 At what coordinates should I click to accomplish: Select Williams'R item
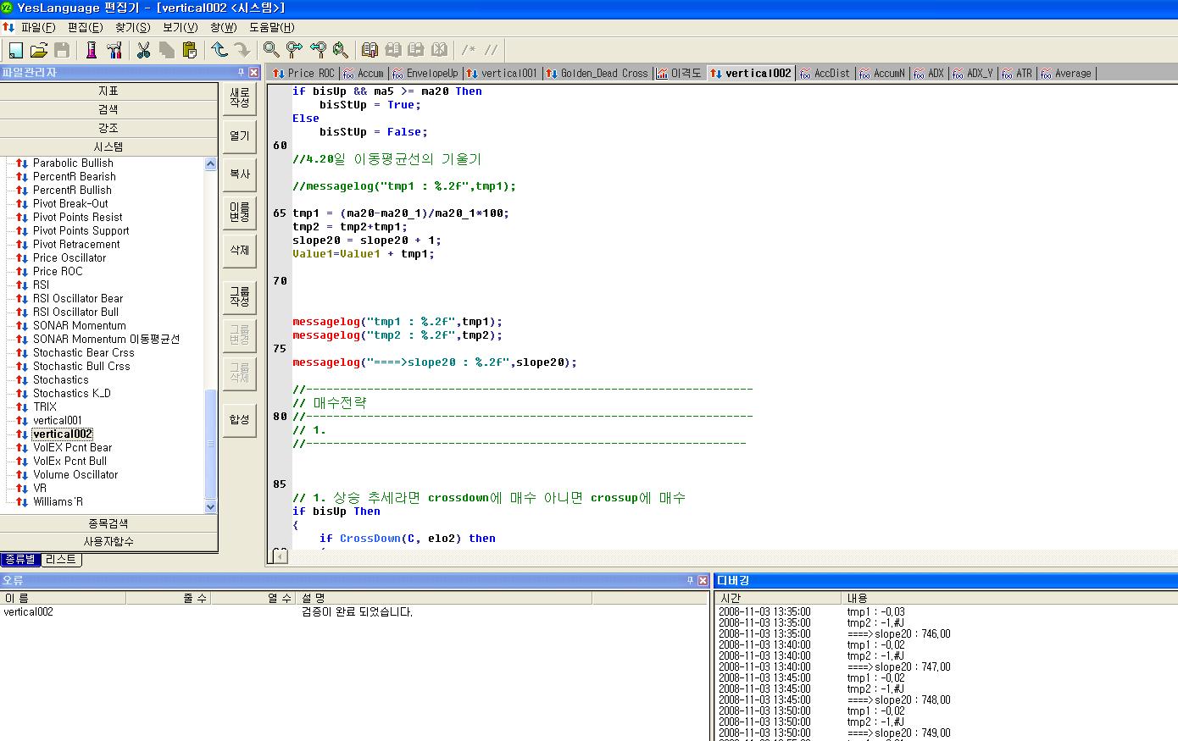58,501
